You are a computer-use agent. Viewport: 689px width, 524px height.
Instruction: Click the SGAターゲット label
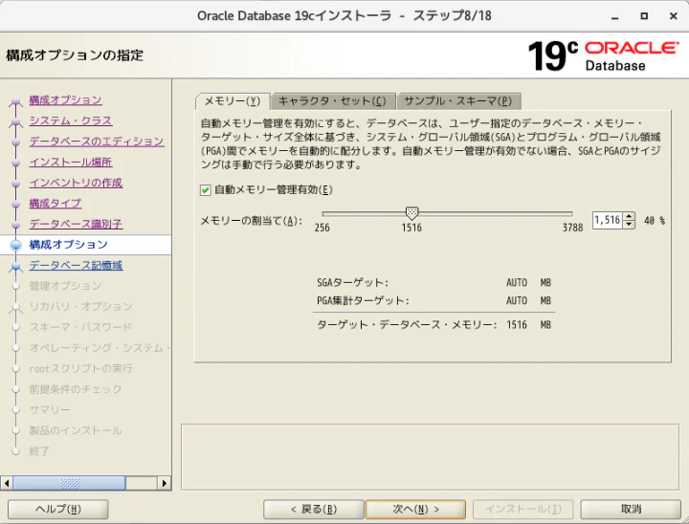tap(352, 282)
